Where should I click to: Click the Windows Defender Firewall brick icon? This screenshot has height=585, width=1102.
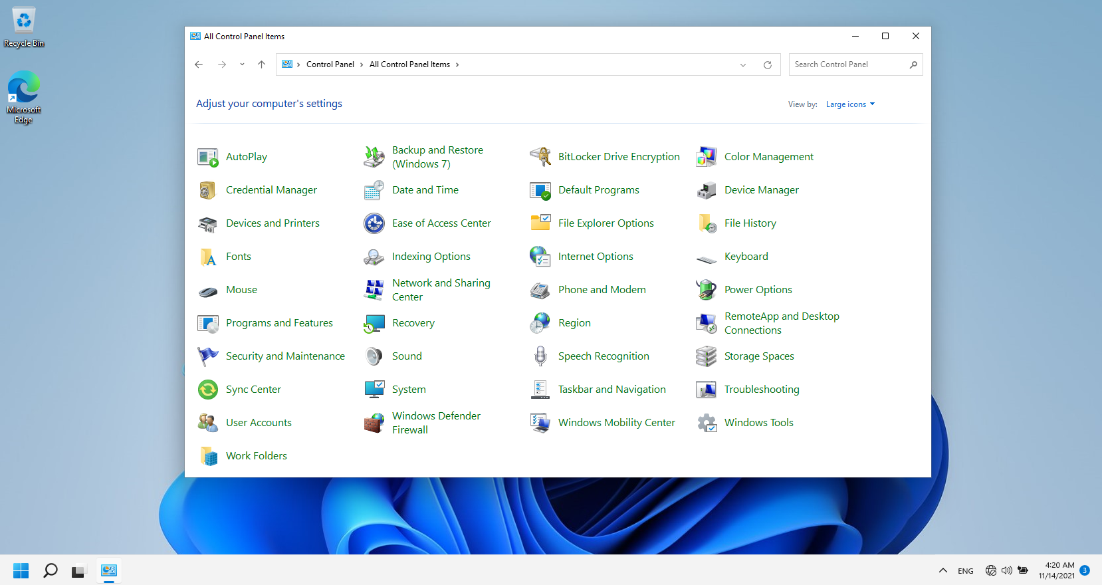point(374,423)
